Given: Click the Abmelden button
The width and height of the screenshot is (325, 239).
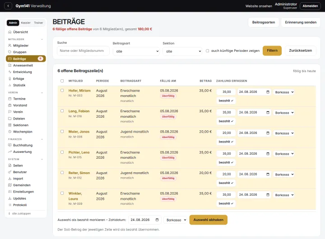Looking at the screenshot, I should coord(310,6).
